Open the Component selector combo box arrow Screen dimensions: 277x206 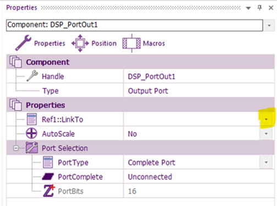click(x=269, y=25)
